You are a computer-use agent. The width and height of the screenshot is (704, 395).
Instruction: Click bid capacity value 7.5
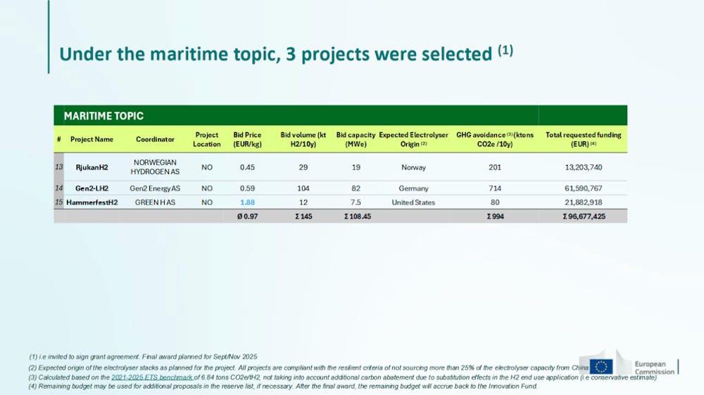coord(356,202)
